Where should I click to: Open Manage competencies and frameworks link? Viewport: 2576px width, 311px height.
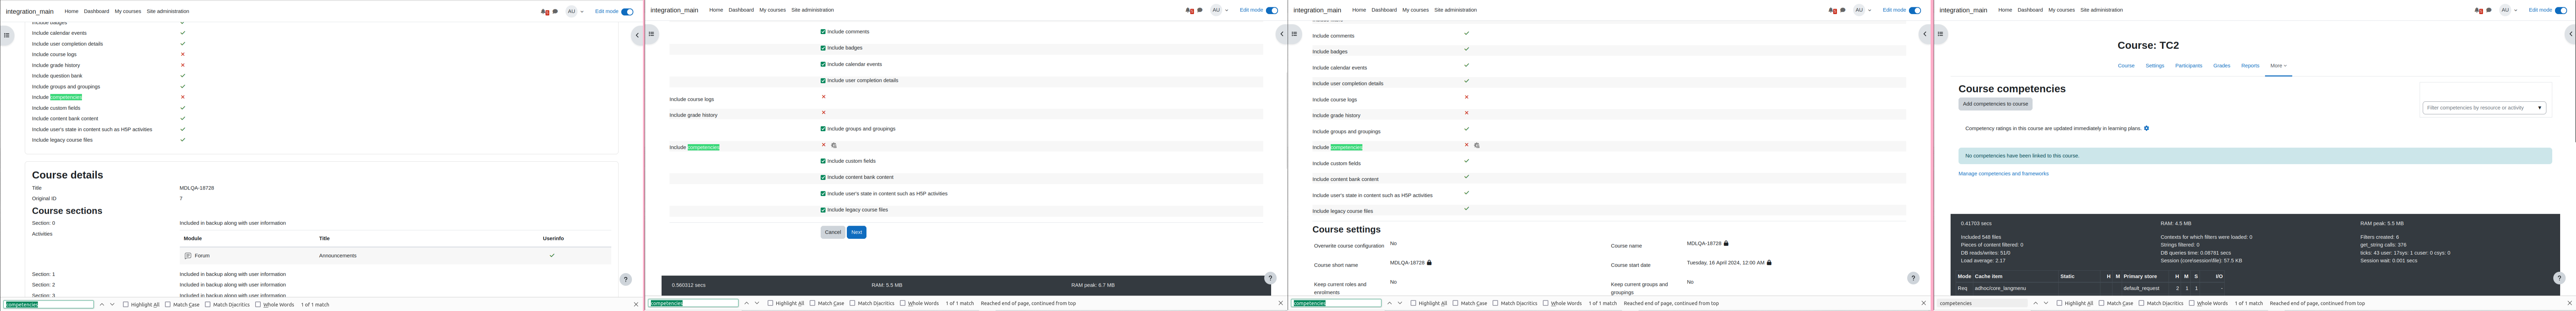pyautogui.click(x=2003, y=174)
